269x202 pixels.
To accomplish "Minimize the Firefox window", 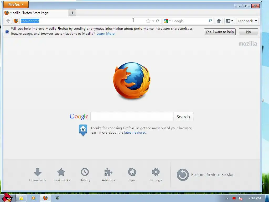I will pyautogui.click(x=238, y=6).
